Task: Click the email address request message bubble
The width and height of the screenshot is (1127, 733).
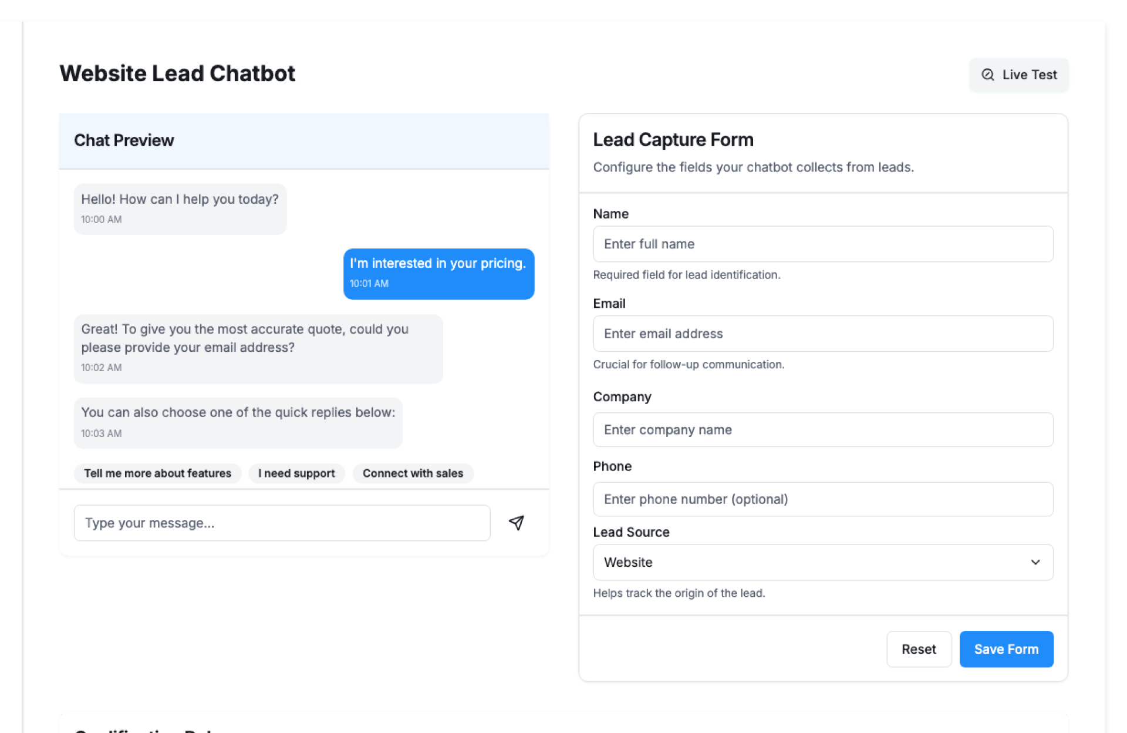Action: [258, 348]
